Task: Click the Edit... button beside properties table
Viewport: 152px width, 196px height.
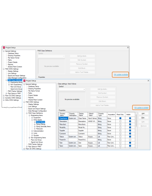Action: 144,122
